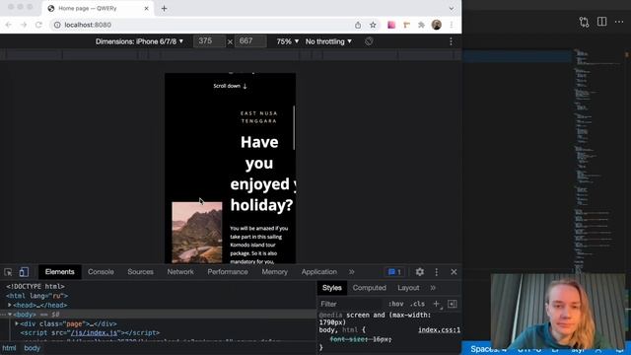Go back in browser history
The width and height of the screenshot is (631, 355).
pos(9,25)
